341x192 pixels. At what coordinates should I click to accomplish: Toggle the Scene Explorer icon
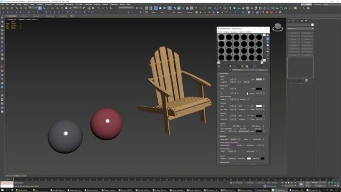click(x=147, y=8)
